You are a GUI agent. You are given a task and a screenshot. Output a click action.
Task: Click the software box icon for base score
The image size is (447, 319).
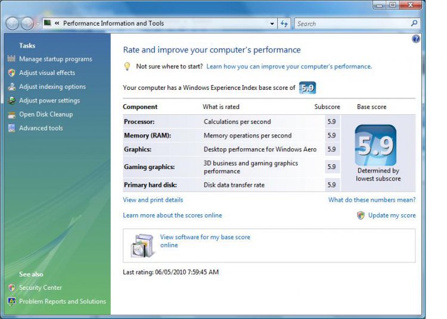coord(142,245)
